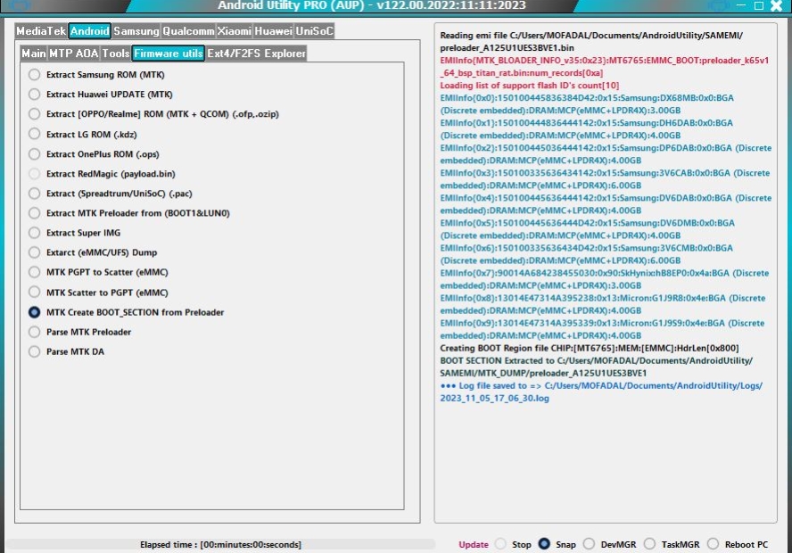This screenshot has height=553, width=792.
Task: Select Extract Spreadtrum/UniSoC (.pac)
Action: tap(110, 194)
